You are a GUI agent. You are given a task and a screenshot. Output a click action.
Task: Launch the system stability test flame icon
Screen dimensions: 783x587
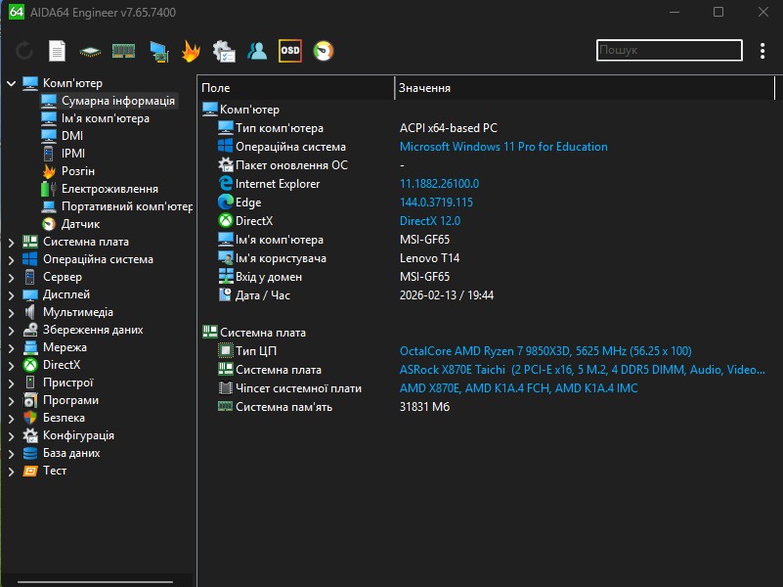[x=191, y=51]
